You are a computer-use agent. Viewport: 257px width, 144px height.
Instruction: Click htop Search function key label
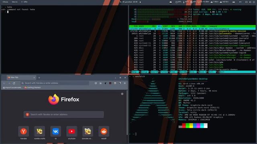click(x=155, y=72)
